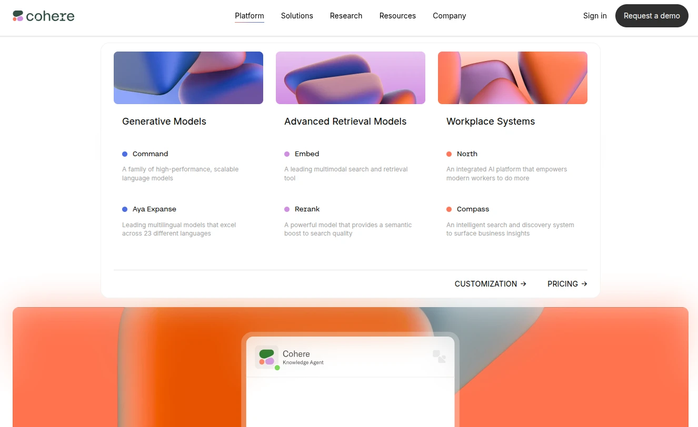
Task: Open the Aya Expanse model link
Action: tap(154, 209)
